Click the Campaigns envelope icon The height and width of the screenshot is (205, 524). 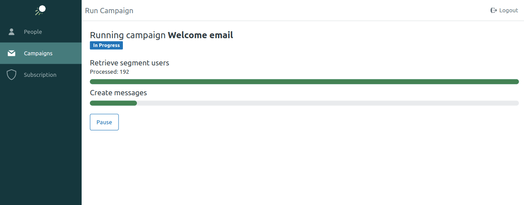[12, 53]
